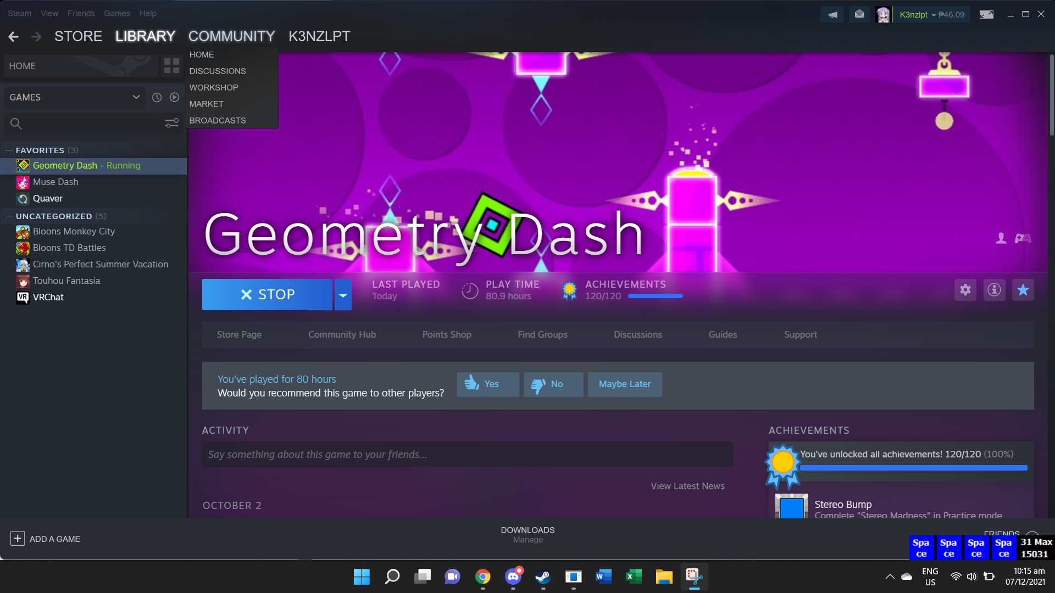Click the thumbs-down No recommendation
This screenshot has height=593, width=1055.
(x=553, y=384)
